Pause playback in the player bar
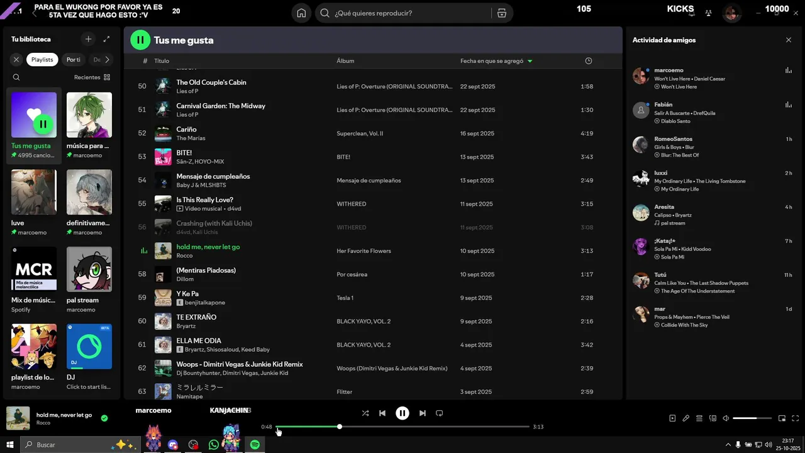The image size is (805, 453). 402,413
